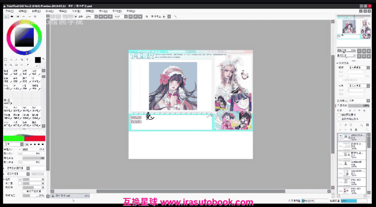Switch to the 期中作业.psd document tab
376x207 pixels.
70,196
